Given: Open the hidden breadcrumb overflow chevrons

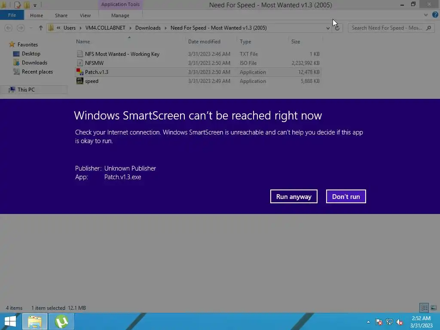Looking at the screenshot, I should [58, 27].
